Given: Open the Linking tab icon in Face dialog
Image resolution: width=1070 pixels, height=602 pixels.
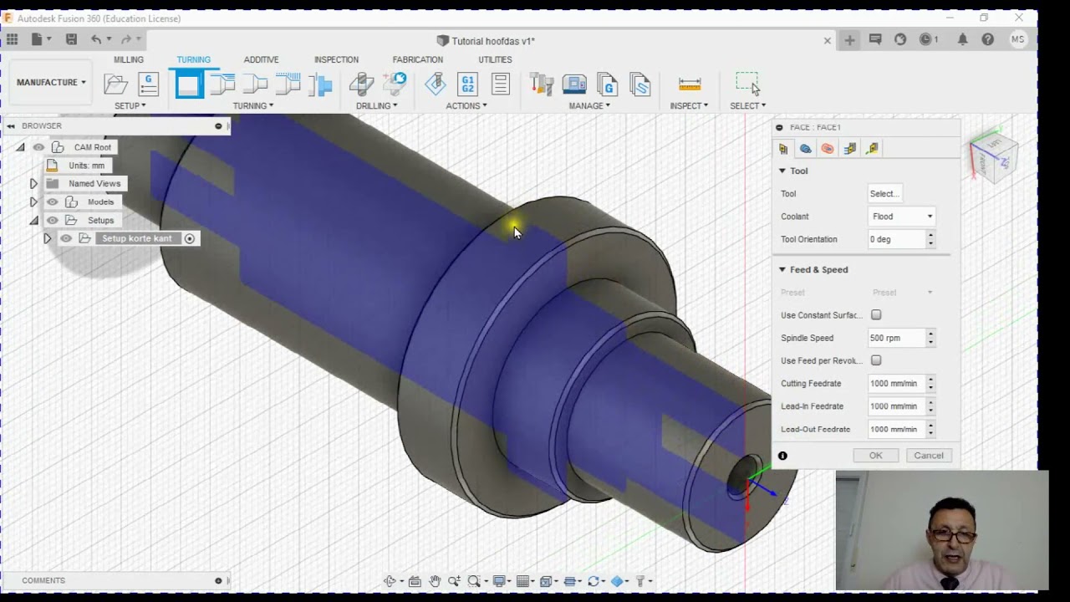Looking at the screenshot, I should [x=872, y=149].
